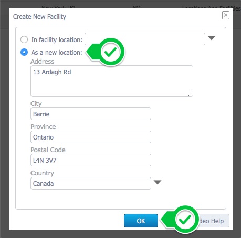Click the green checkmark beside OK
Image resolution: width=241 pixels, height=238 pixels.
(x=185, y=220)
